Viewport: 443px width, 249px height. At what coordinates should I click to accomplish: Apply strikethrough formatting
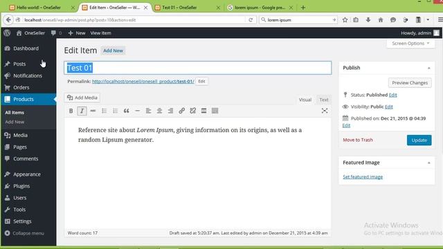point(93,111)
